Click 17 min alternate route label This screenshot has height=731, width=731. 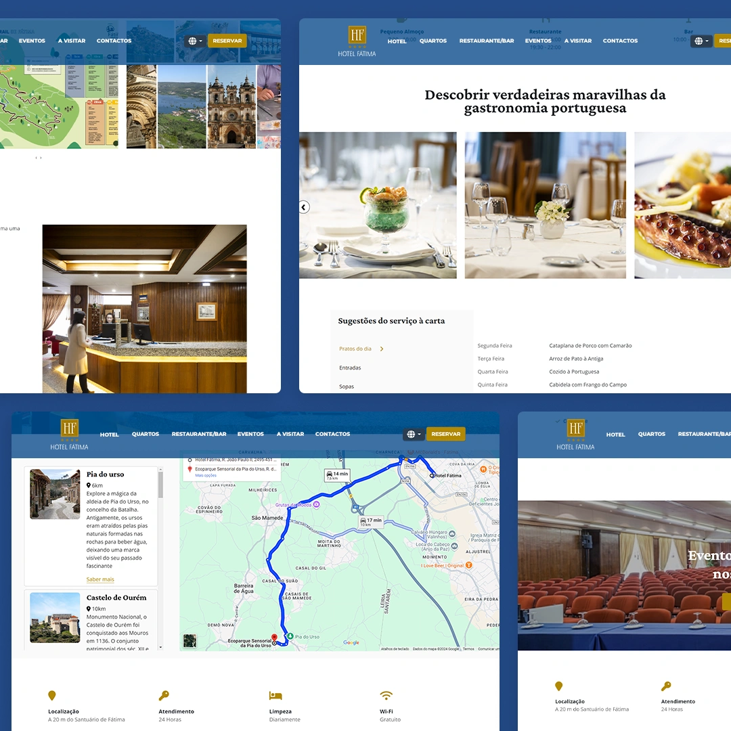pos(371,522)
